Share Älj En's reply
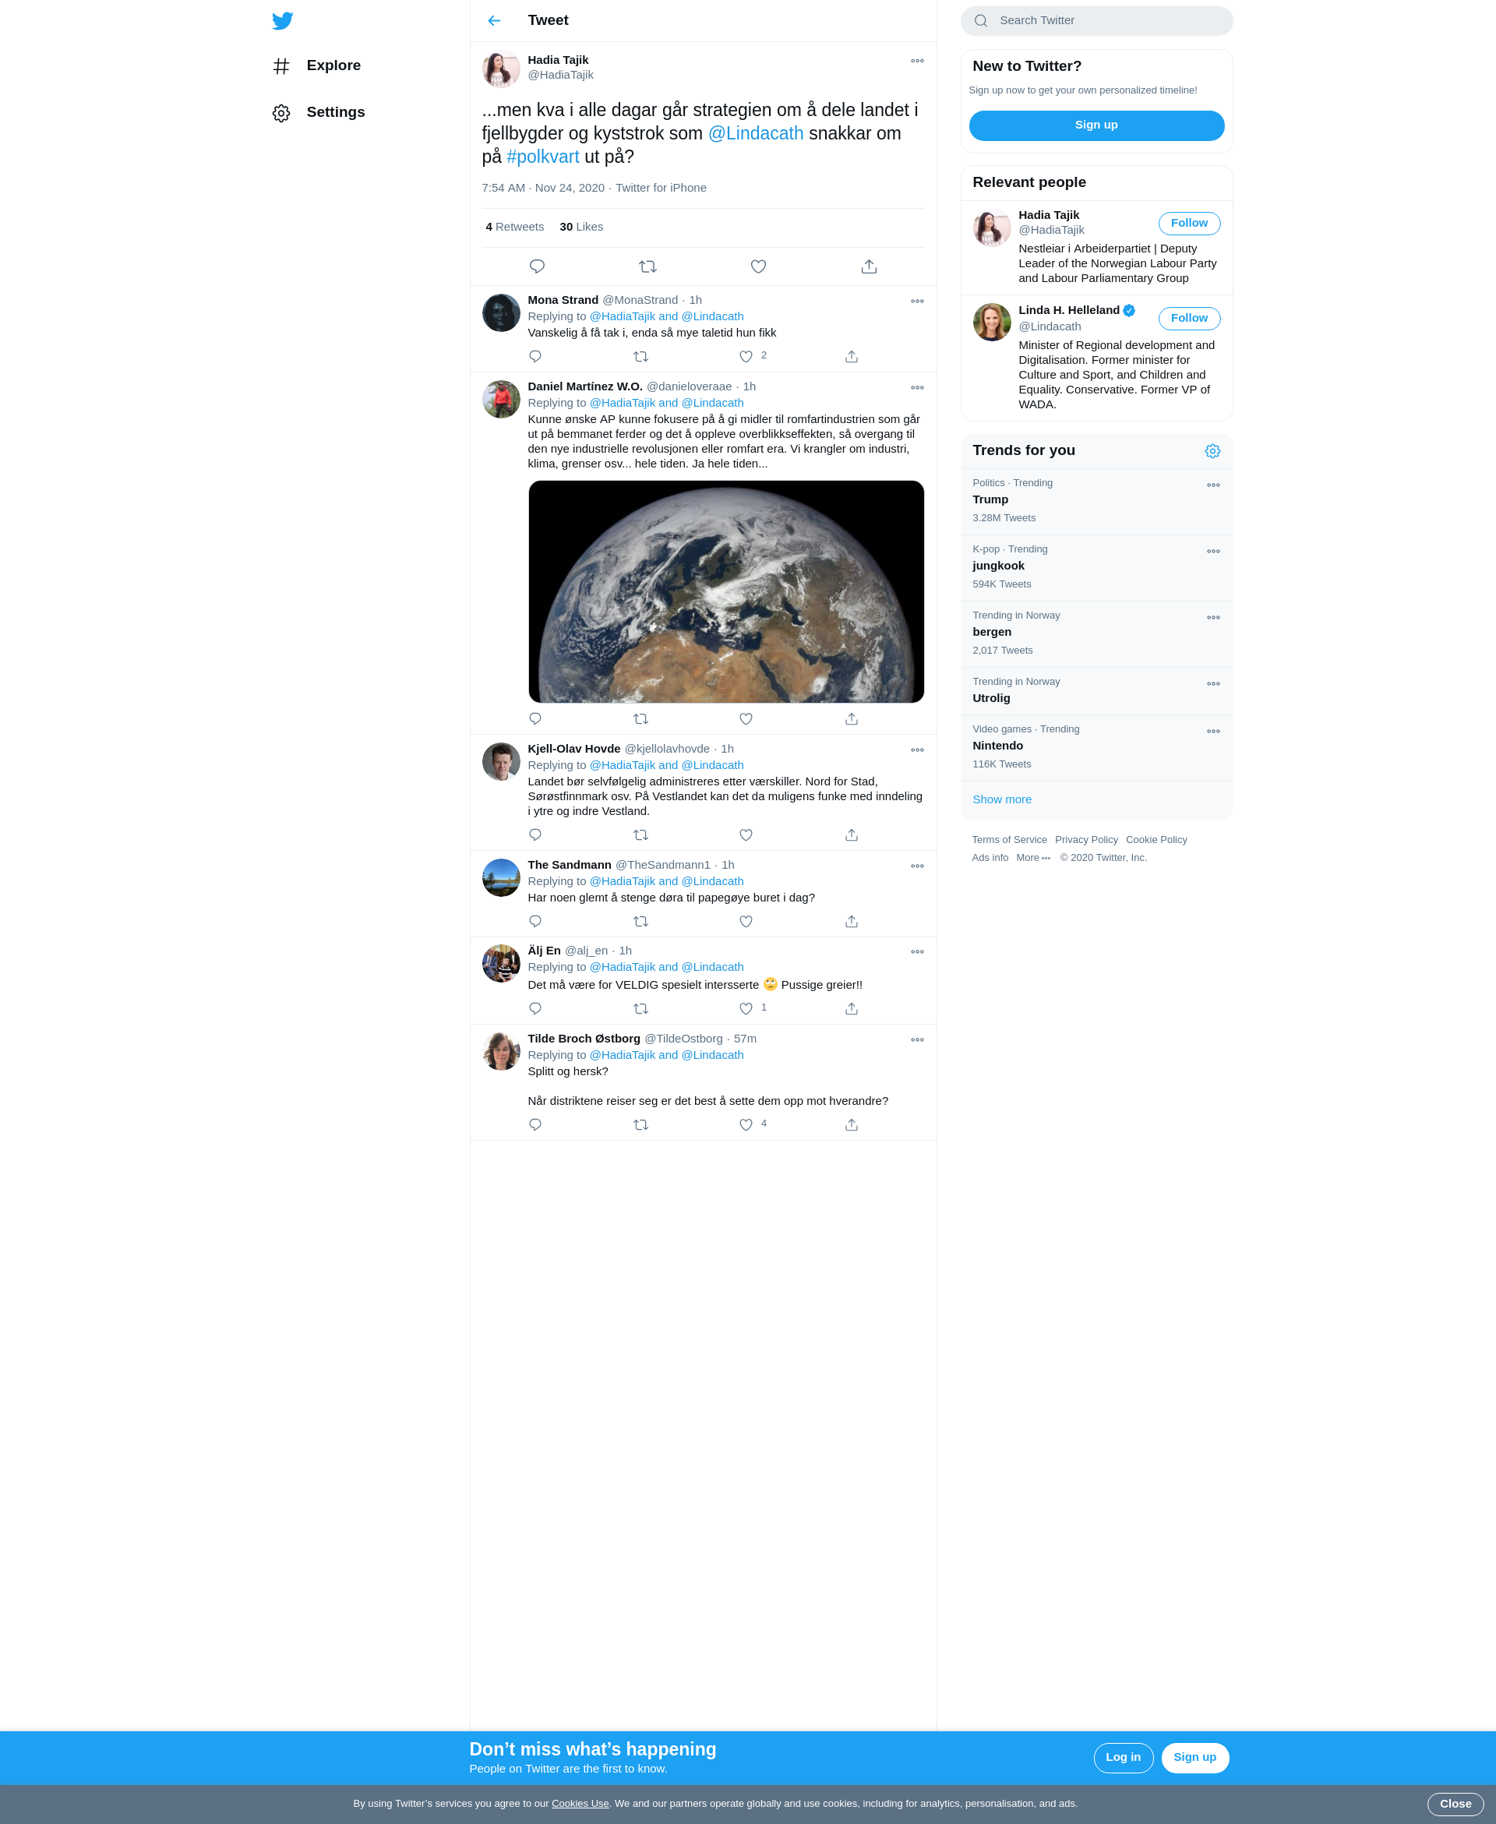This screenshot has height=1824, width=1496. pyautogui.click(x=852, y=1008)
